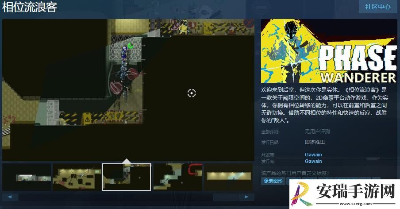The image size is (400, 209).
Task: Click the Gawain developer link
Action: pos(313,155)
